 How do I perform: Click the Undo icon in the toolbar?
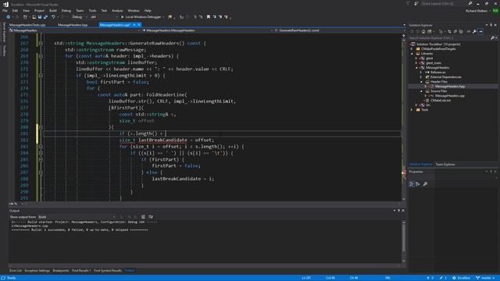[53, 17]
